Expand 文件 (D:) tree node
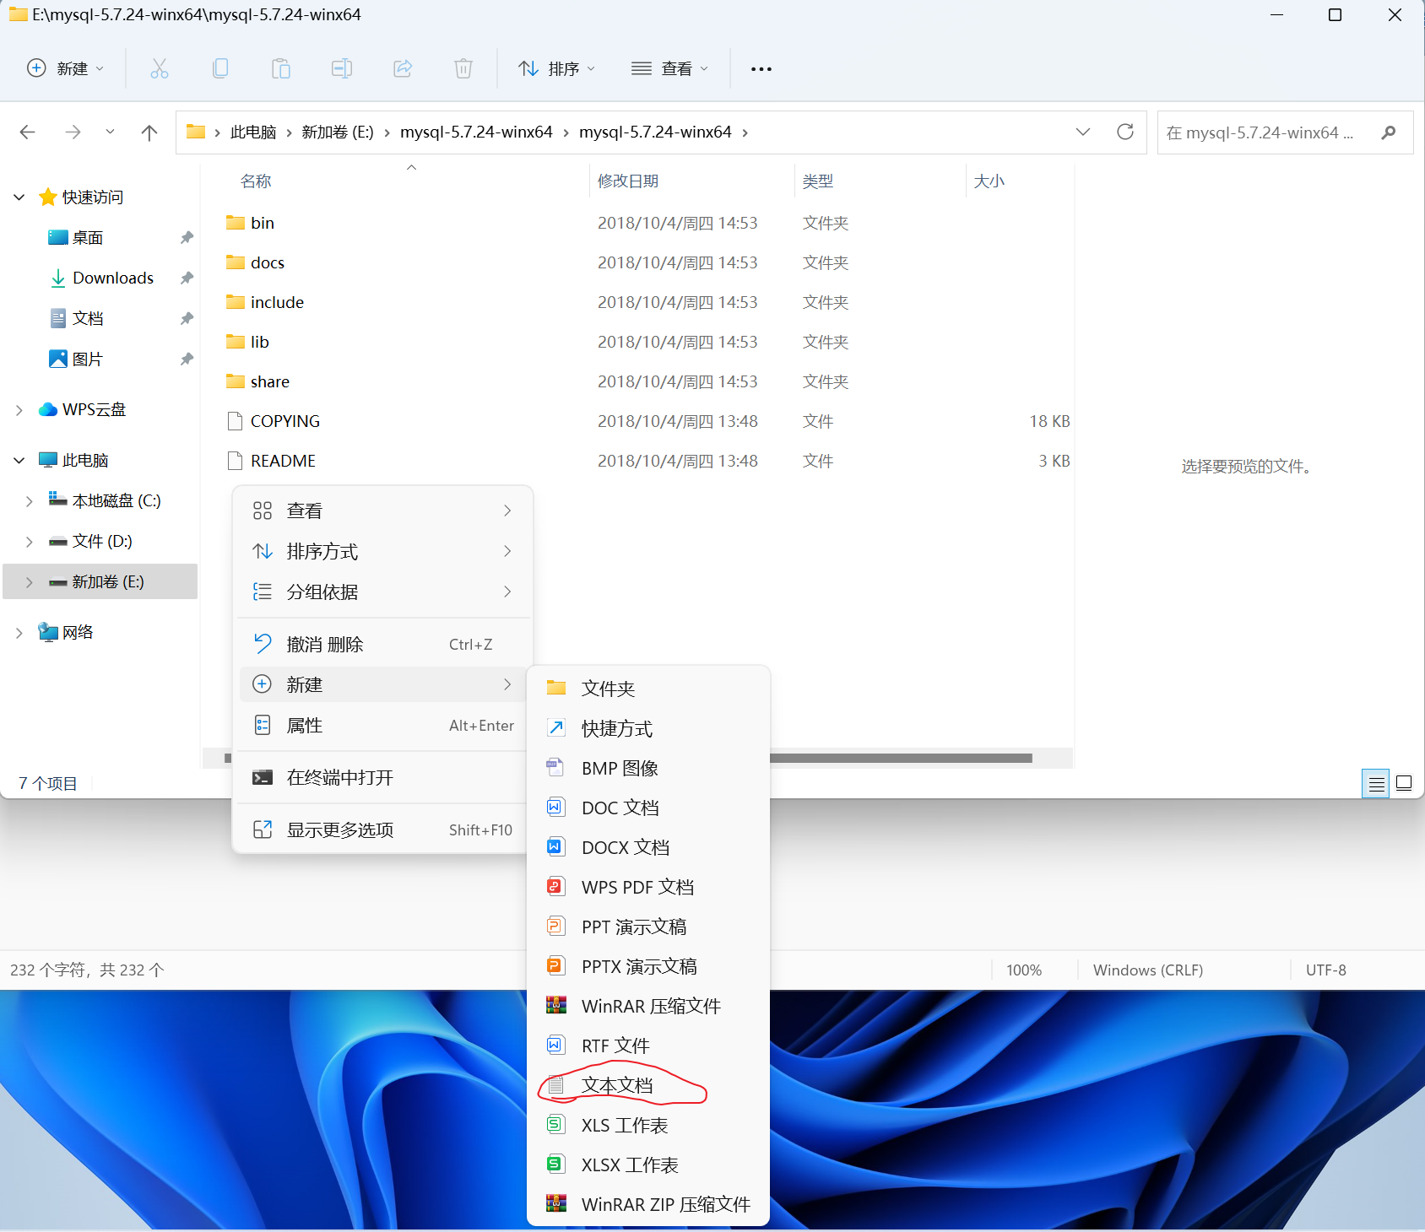The width and height of the screenshot is (1425, 1232). point(30,542)
